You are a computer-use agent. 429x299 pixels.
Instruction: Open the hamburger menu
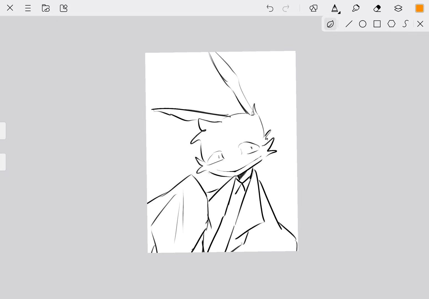click(28, 8)
